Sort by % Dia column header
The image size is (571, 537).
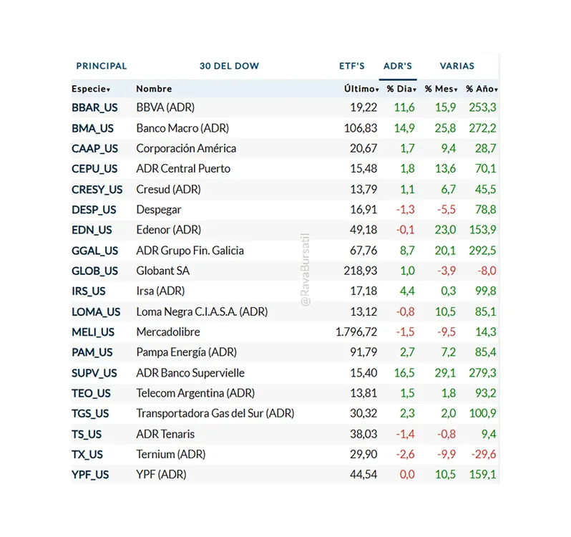click(x=401, y=89)
